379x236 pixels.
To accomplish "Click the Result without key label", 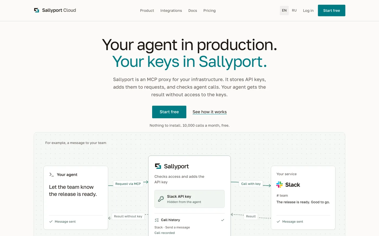I will [128, 216].
